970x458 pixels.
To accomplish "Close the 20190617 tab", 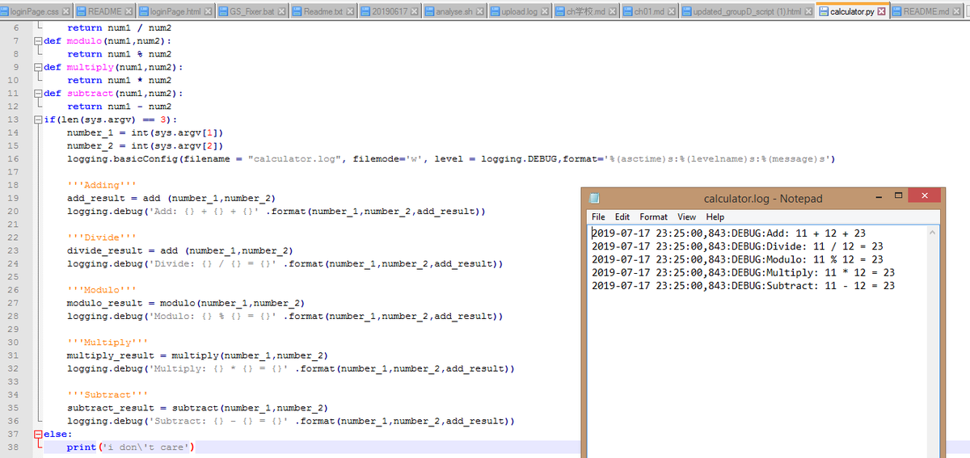I will [x=414, y=12].
